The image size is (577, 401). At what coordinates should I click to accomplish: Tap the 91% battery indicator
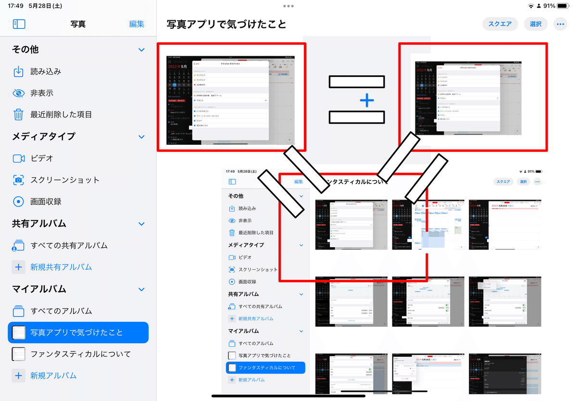555,6
